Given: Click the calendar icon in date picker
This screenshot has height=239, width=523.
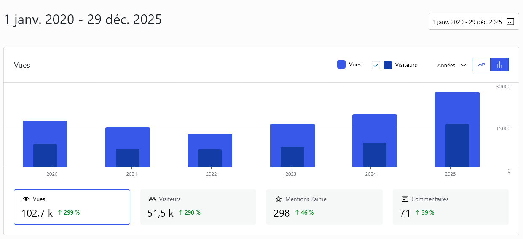Looking at the screenshot, I should pyautogui.click(x=510, y=22).
